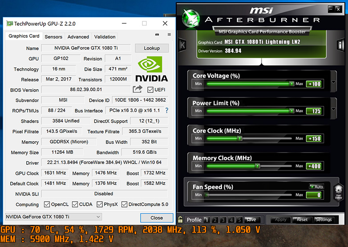The width and height of the screenshot is (348, 247).
Task: Click the Power Limit slider handle
Action: (x=291, y=111)
